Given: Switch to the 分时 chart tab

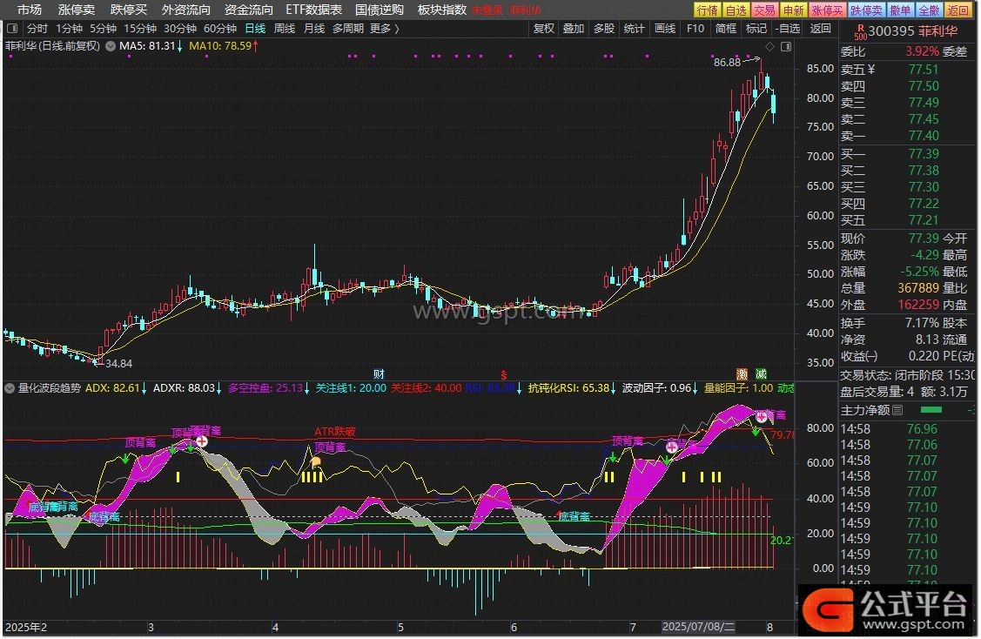Looking at the screenshot, I should (37, 28).
